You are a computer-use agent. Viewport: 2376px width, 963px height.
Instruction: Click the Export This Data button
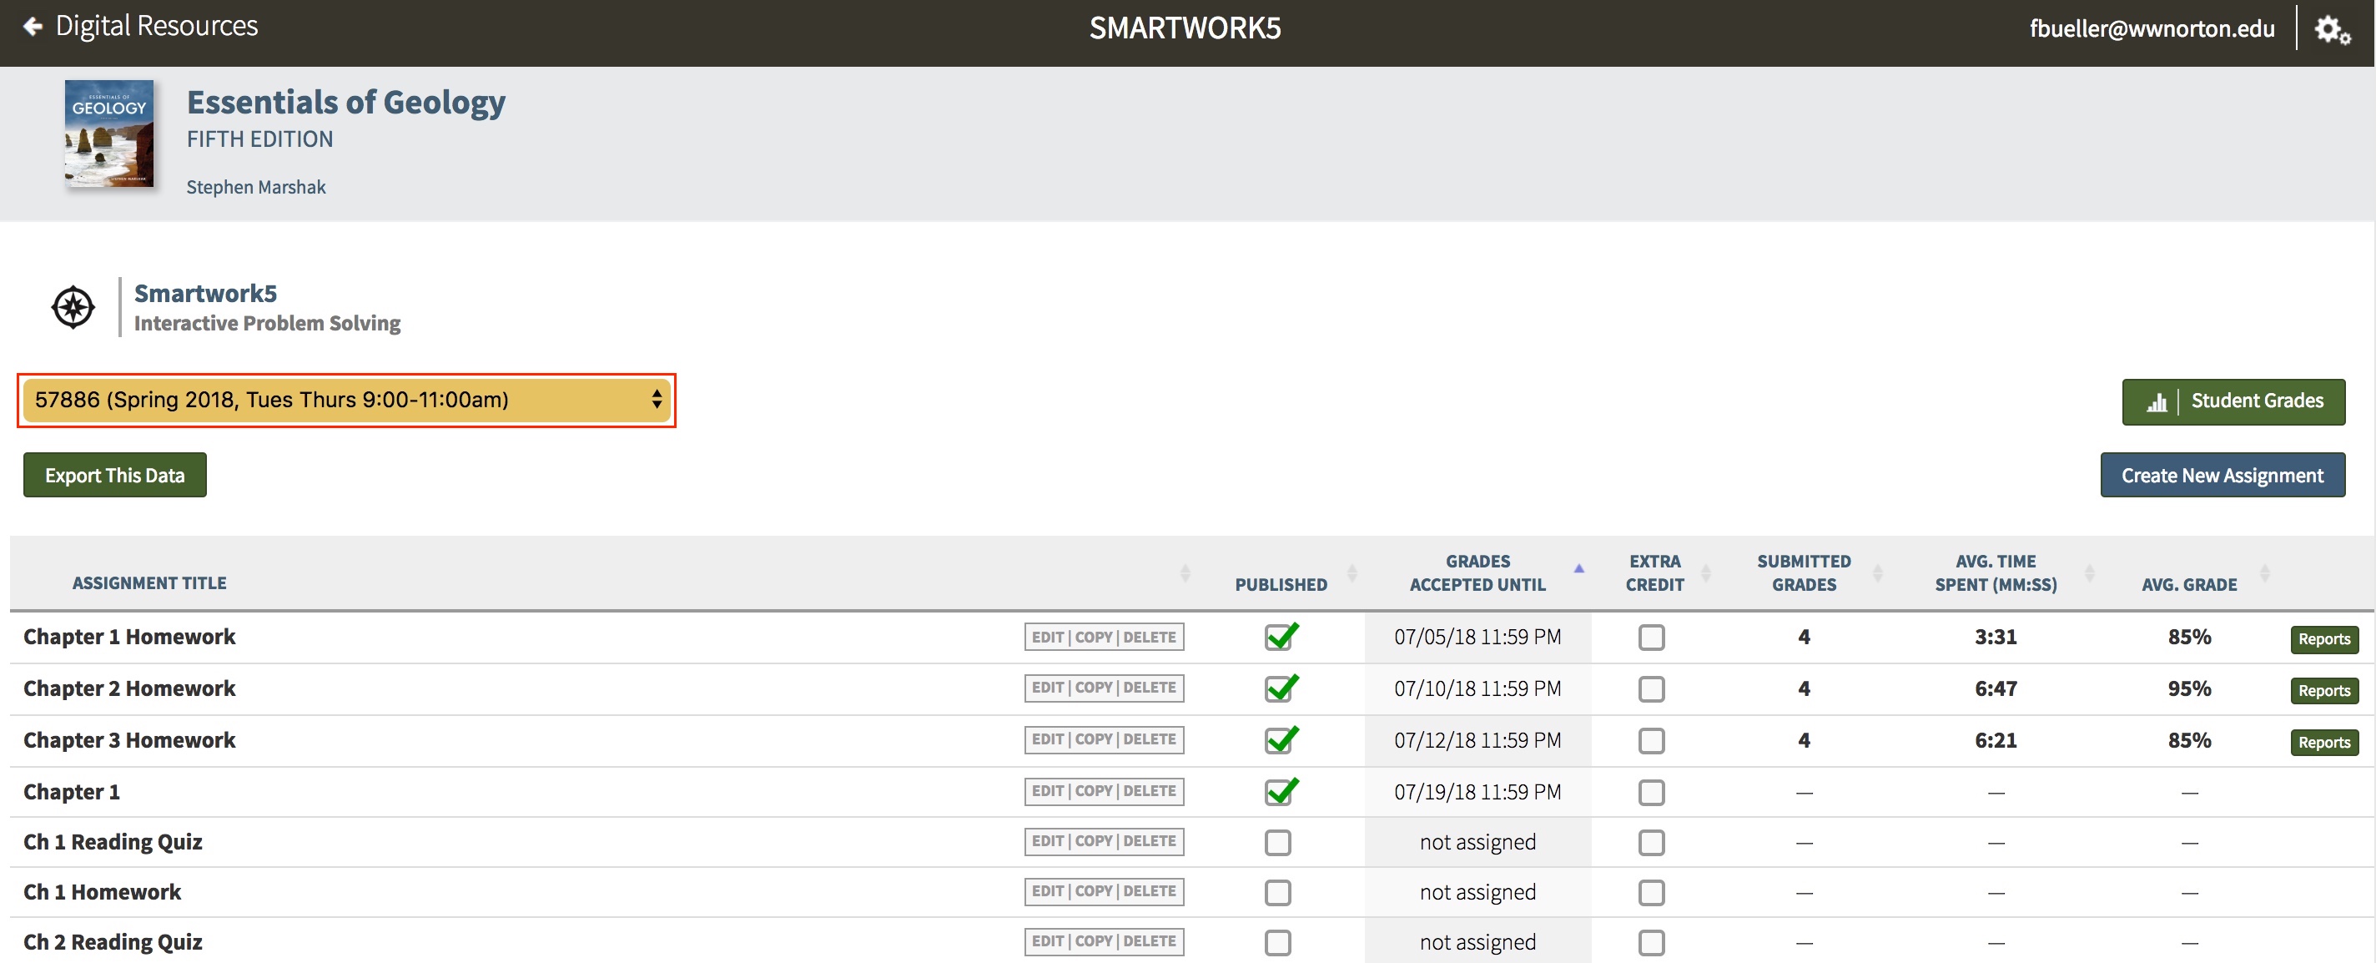[114, 475]
